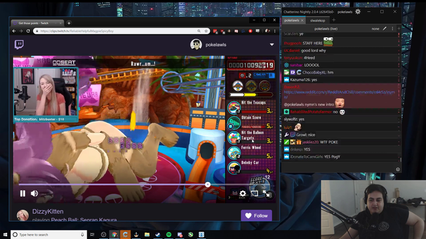
Task: Add a new Chatterino tab
Action: pyautogui.click(x=333, y=20)
